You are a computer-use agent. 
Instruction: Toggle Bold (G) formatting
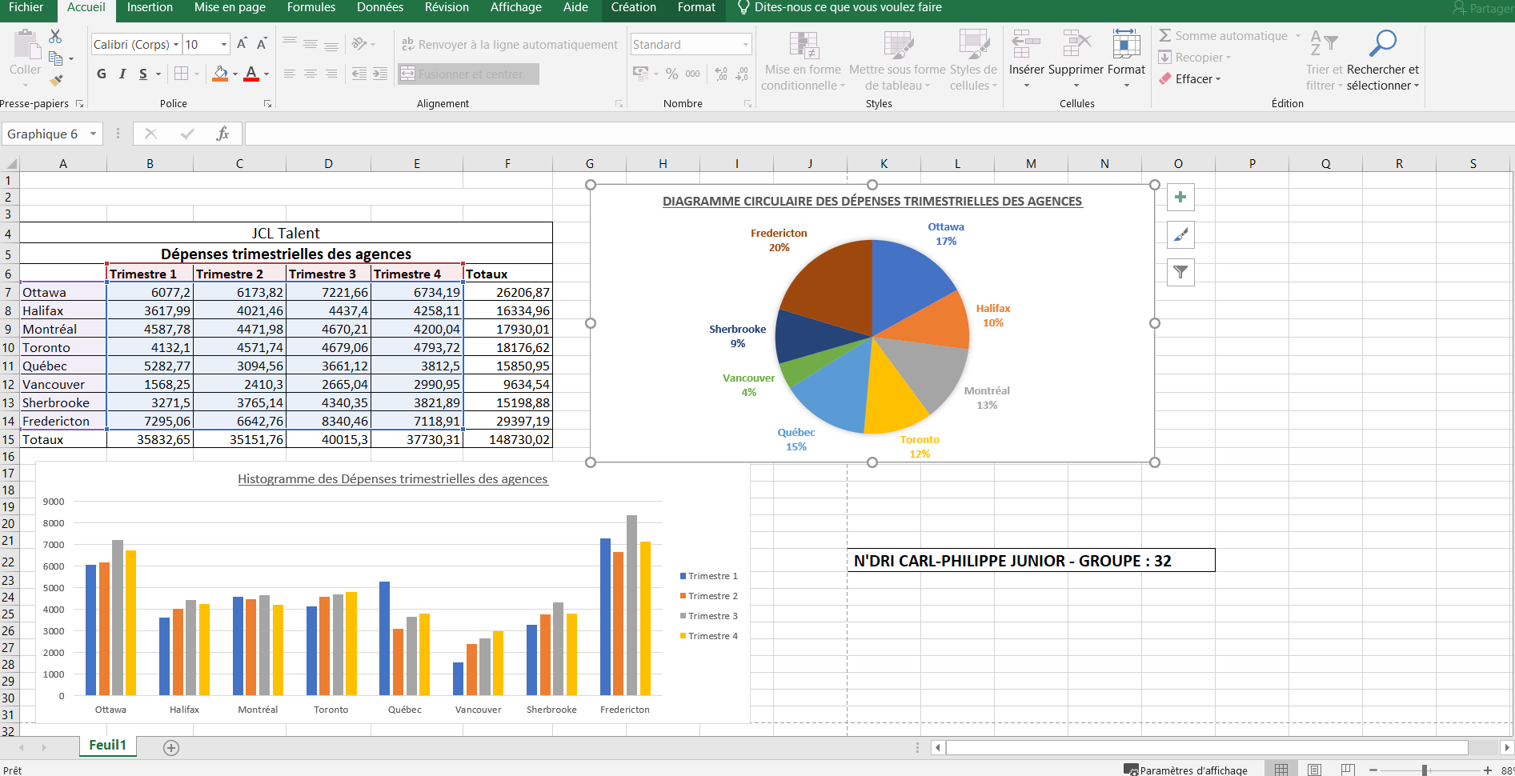pyautogui.click(x=102, y=74)
